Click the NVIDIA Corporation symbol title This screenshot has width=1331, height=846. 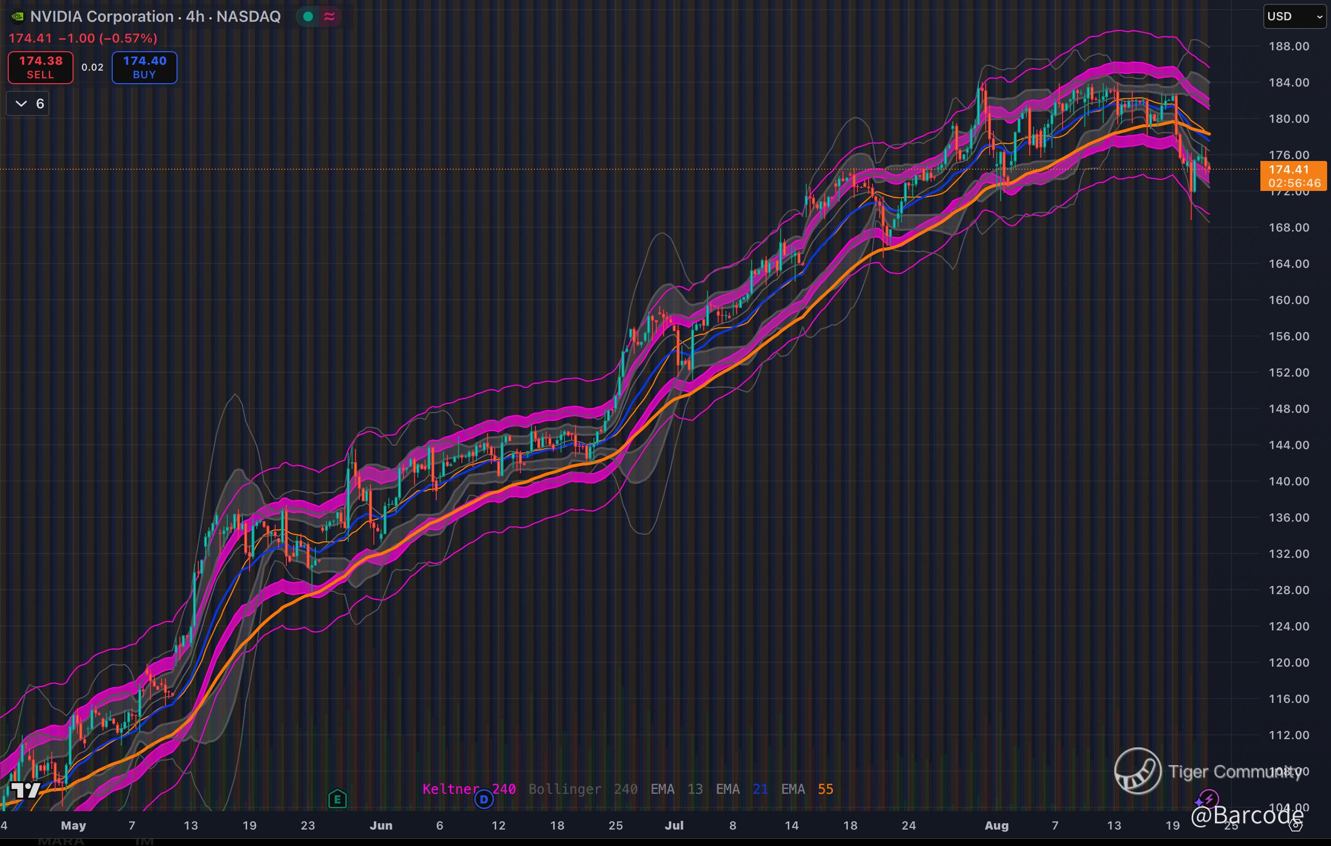[102, 16]
